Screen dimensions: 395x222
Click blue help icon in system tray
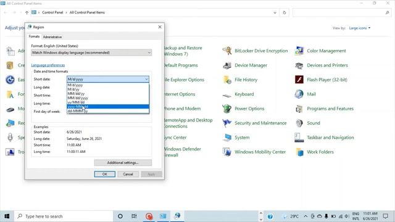pyautogui.click(x=270, y=216)
